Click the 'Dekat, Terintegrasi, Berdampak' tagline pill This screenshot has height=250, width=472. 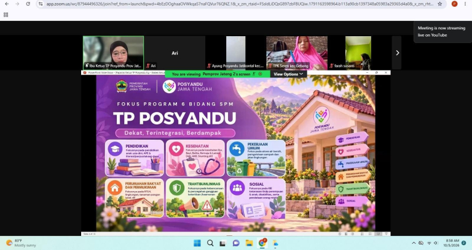click(175, 133)
